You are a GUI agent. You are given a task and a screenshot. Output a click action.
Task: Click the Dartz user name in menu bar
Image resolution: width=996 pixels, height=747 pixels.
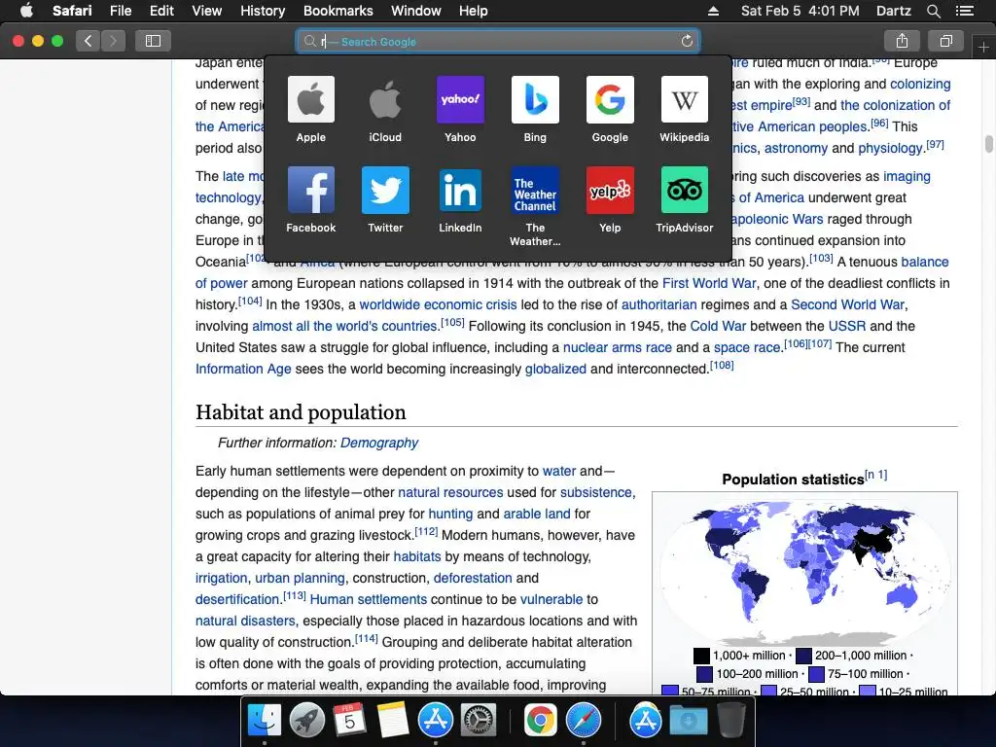[893, 11]
